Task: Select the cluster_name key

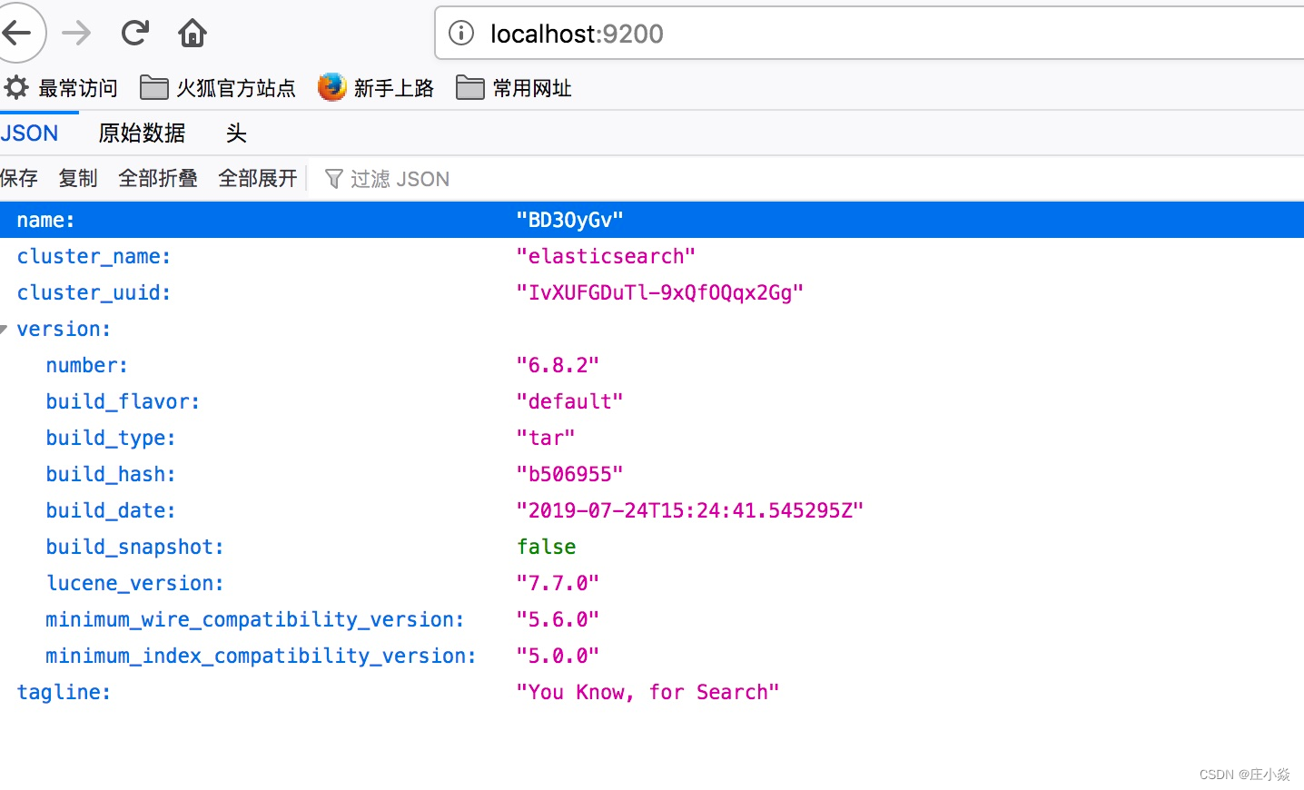Action: pos(94,256)
